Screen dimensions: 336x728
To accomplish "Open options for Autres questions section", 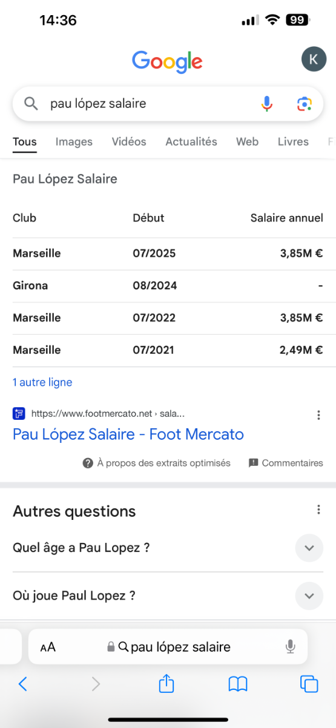I will point(318,510).
